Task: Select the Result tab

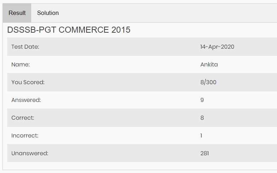Action: click(17, 13)
